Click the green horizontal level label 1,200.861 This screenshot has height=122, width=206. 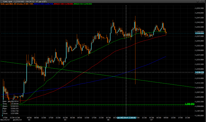click(x=190, y=104)
